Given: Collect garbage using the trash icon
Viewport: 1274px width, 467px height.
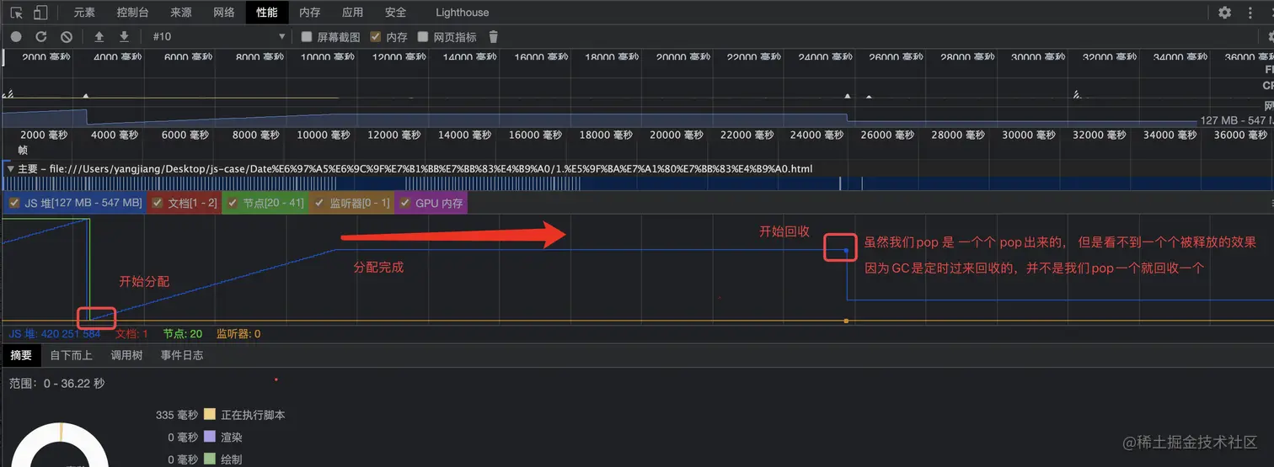Looking at the screenshot, I should pos(494,37).
